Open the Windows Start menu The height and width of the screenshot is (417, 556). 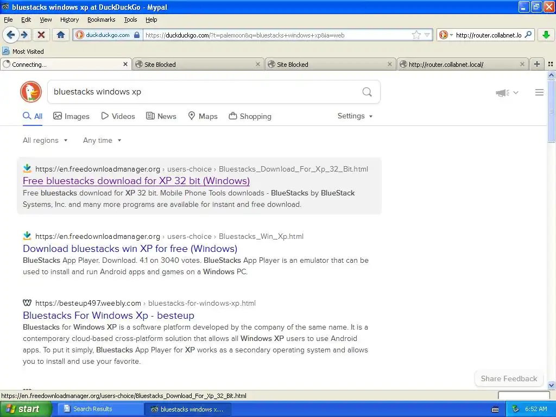[x=26, y=409]
